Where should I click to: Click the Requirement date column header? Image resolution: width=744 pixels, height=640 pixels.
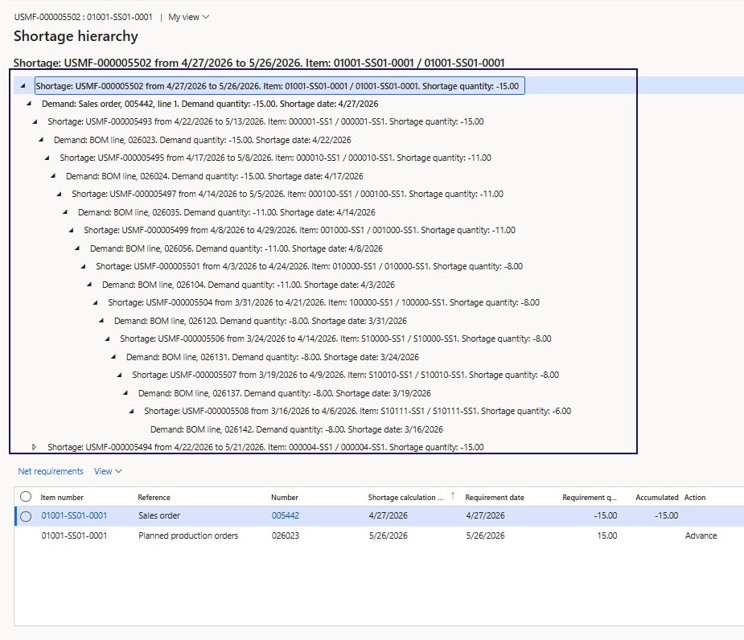[x=494, y=498]
